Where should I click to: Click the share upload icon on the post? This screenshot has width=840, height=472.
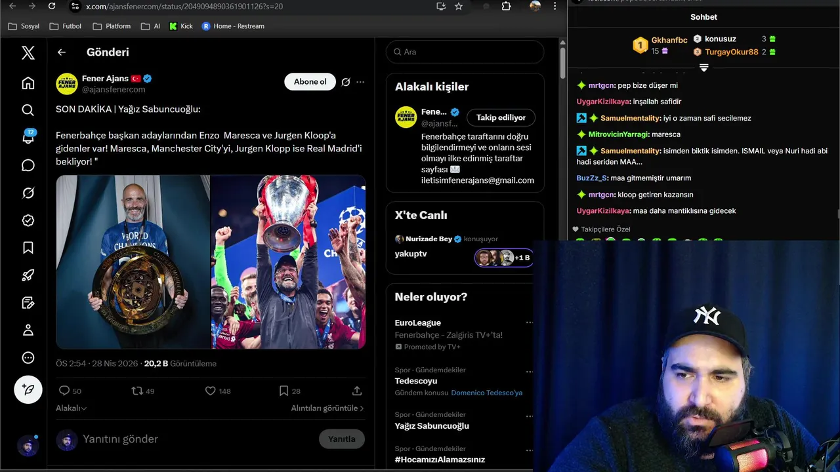(357, 391)
